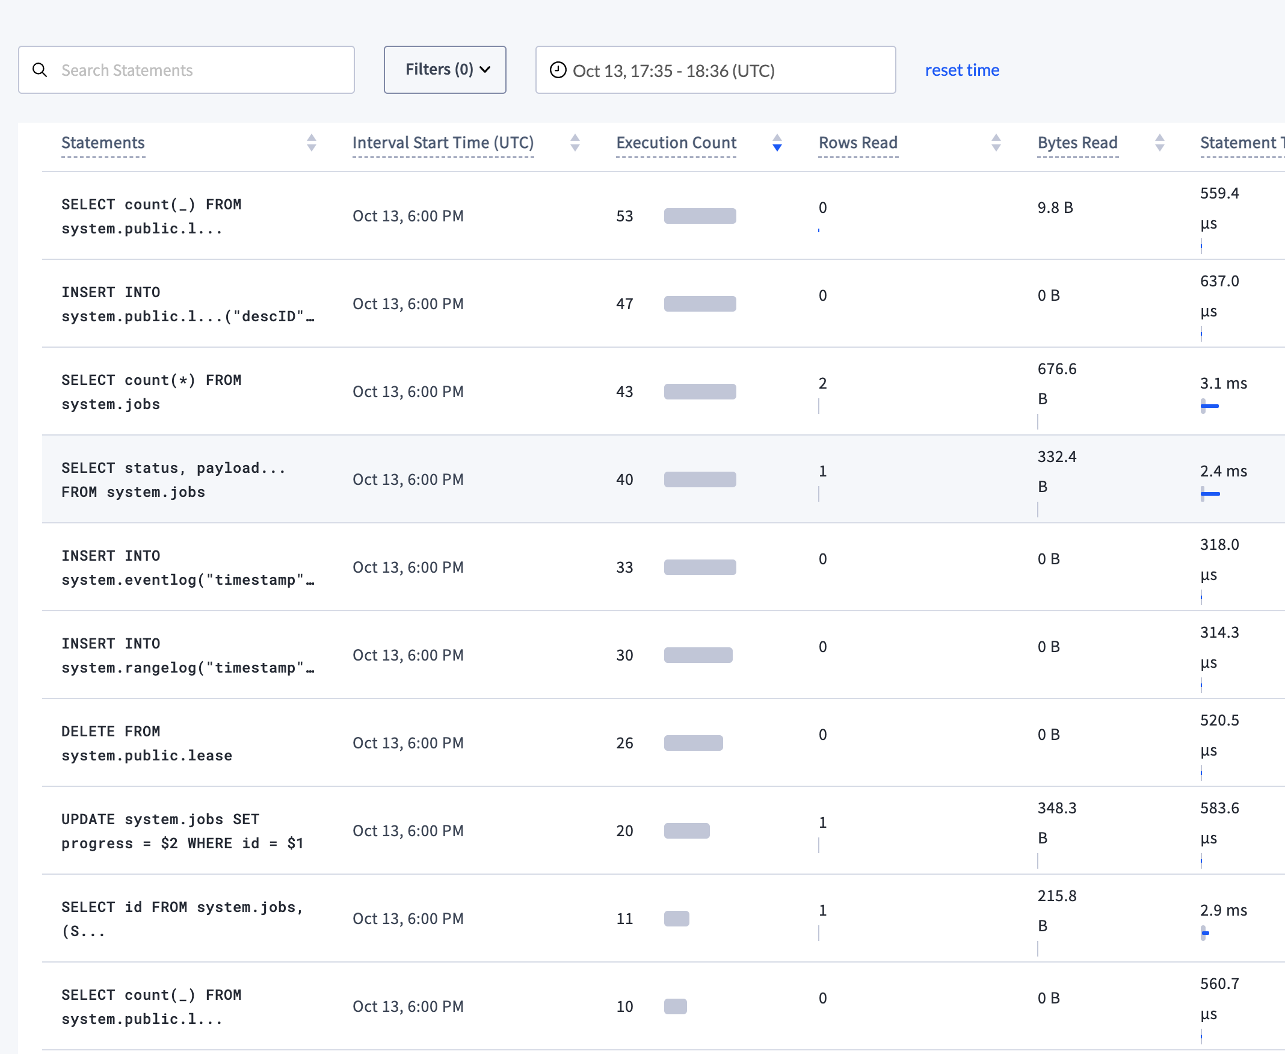Viewport: 1285px width, 1054px height.
Task: Sort by Interval Start Time arrows
Action: click(x=575, y=143)
